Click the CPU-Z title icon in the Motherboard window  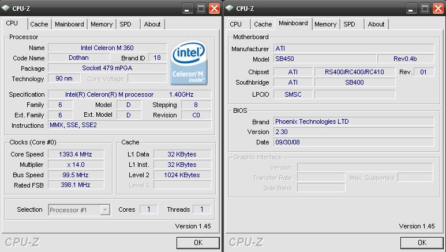click(230, 8)
